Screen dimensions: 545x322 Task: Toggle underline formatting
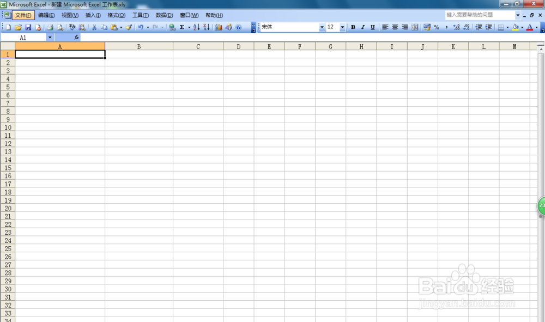373,27
